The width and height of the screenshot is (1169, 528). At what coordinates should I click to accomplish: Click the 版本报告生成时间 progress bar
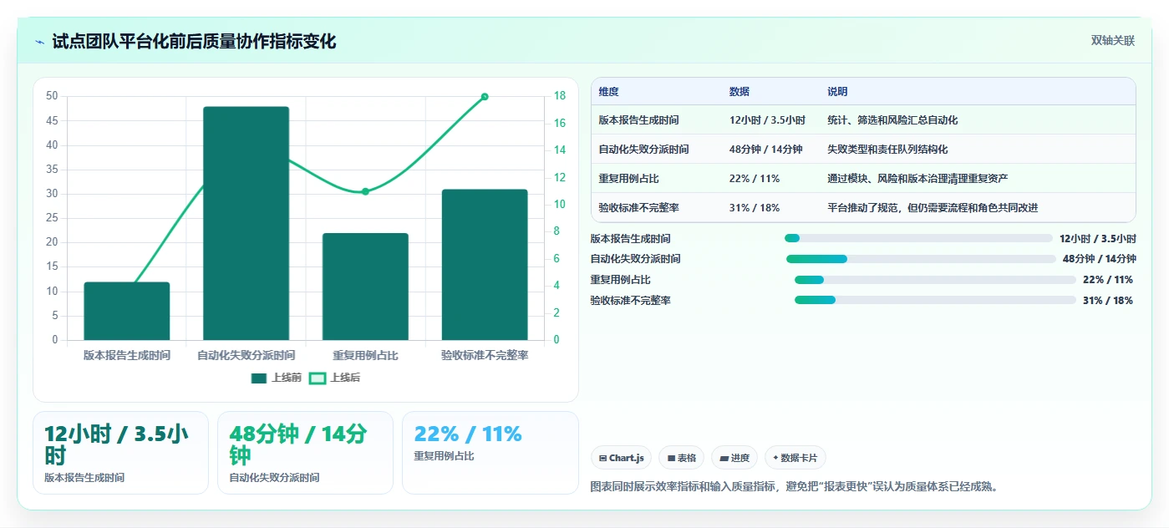[918, 238]
